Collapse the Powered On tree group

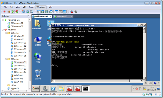(3, 20)
